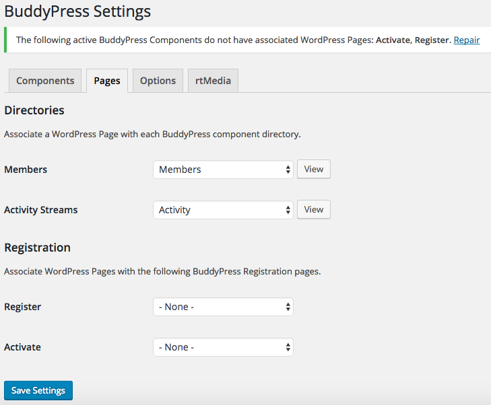
Task: Click the Activate row label
Action: pos(22,347)
